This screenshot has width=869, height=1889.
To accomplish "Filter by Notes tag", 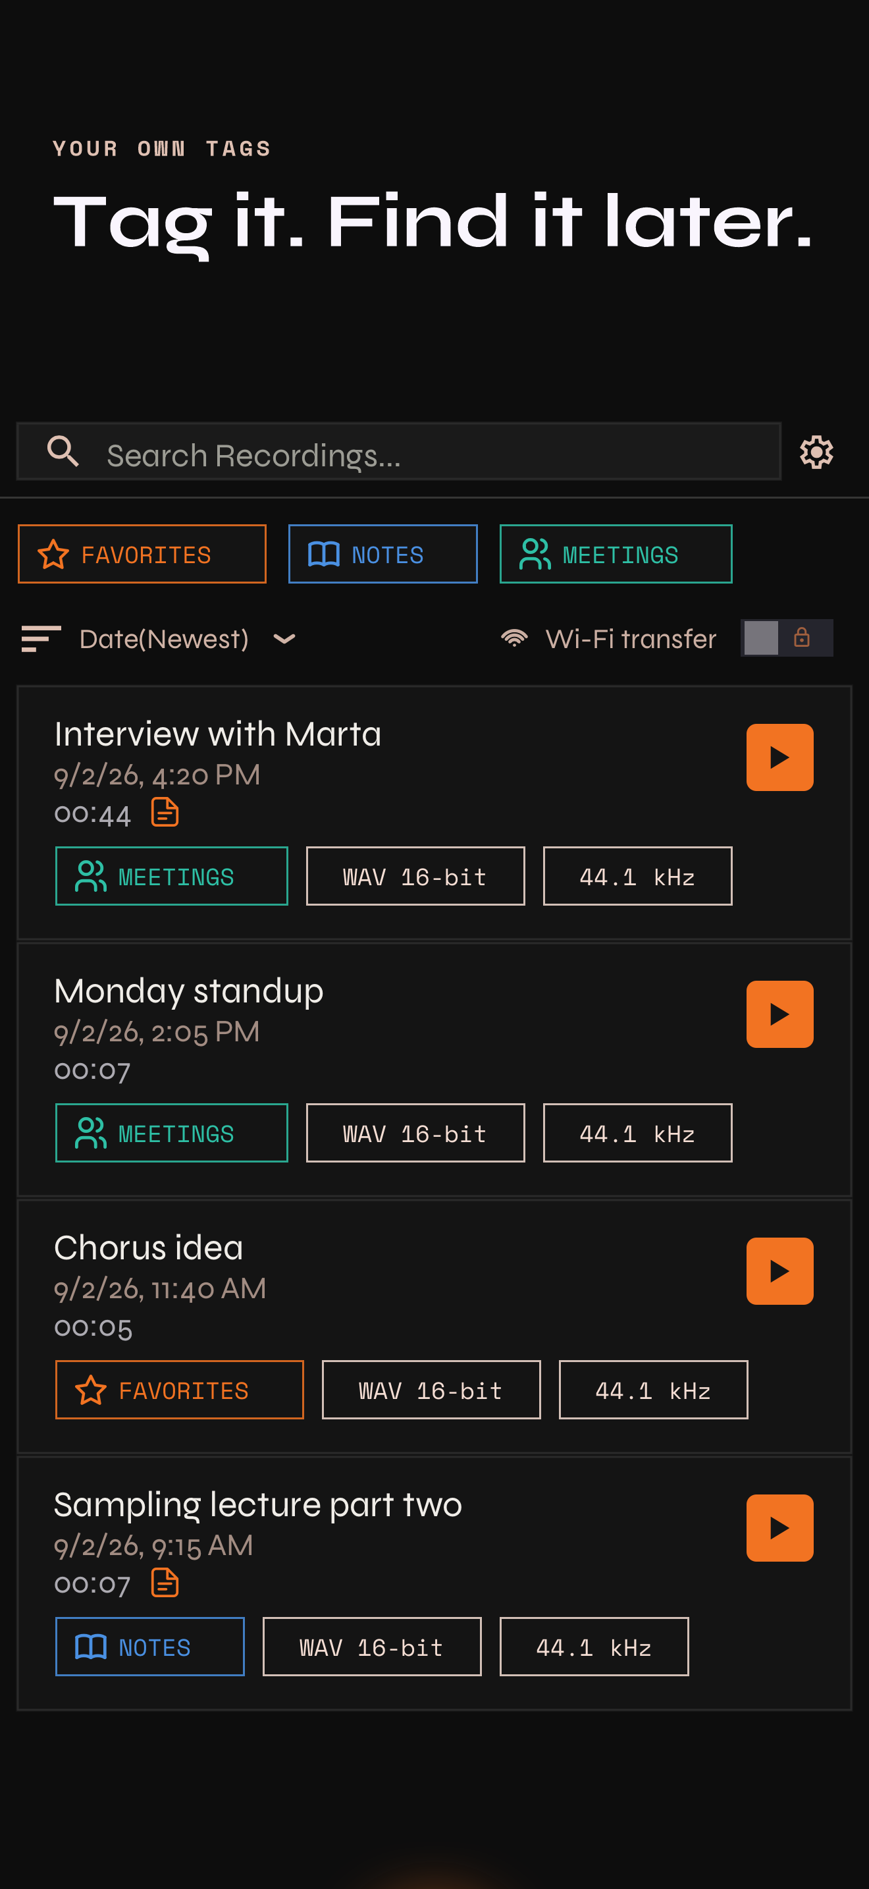I will (x=383, y=555).
